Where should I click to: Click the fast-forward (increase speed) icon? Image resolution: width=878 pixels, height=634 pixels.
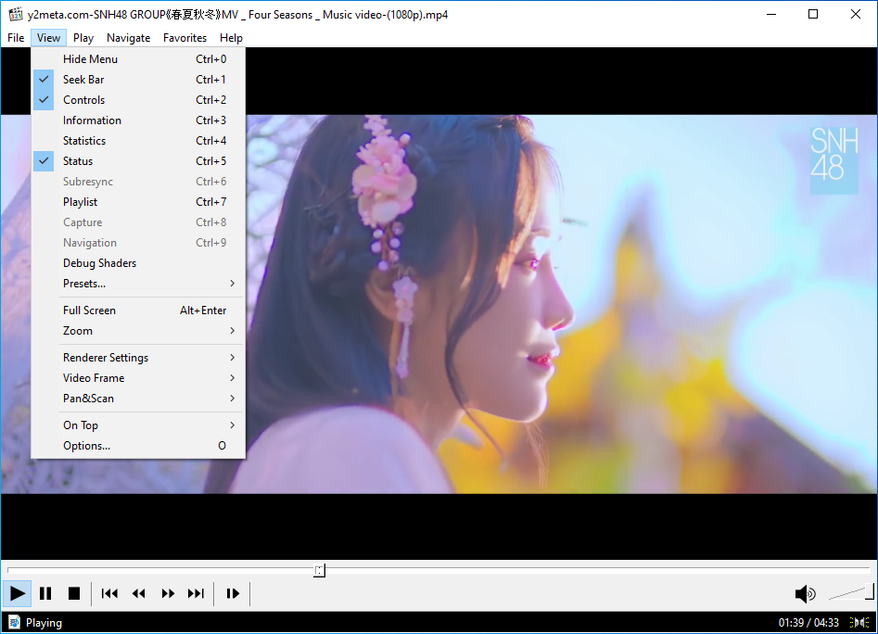tap(168, 593)
